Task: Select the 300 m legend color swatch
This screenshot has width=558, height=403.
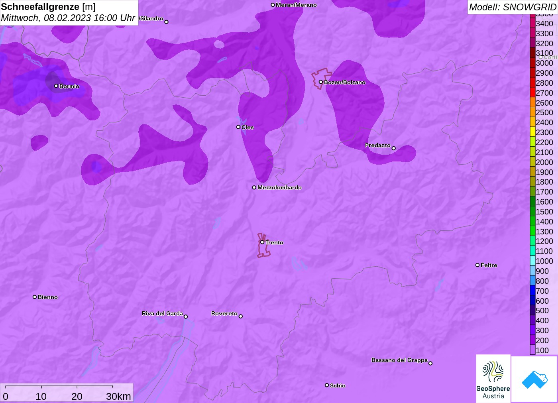Action: [532, 330]
